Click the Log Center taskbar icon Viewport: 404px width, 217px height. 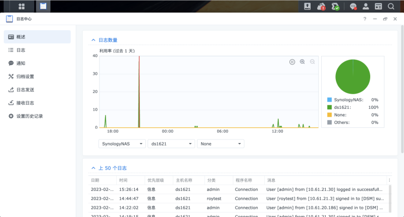pos(43,7)
